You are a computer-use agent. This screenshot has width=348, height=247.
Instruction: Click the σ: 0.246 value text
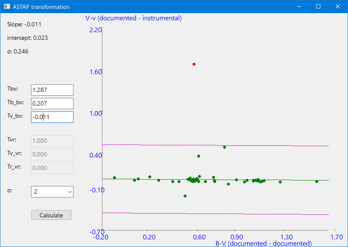18,51
